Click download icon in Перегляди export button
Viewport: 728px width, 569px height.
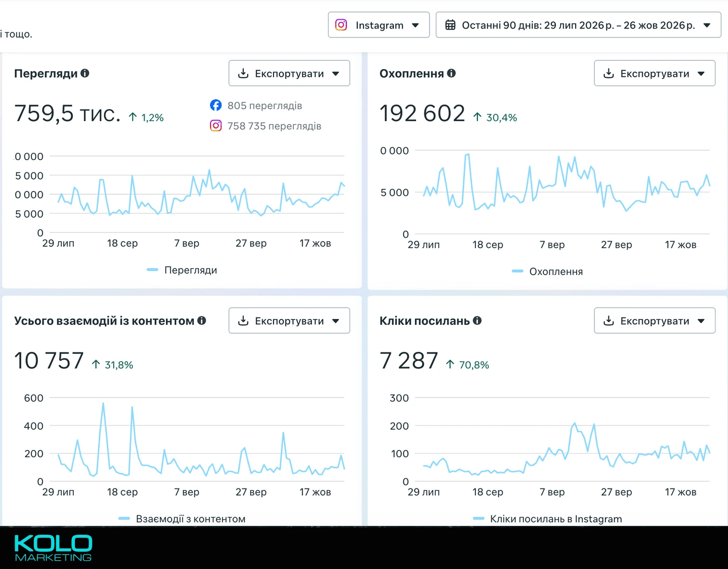click(x=243, y=73)
